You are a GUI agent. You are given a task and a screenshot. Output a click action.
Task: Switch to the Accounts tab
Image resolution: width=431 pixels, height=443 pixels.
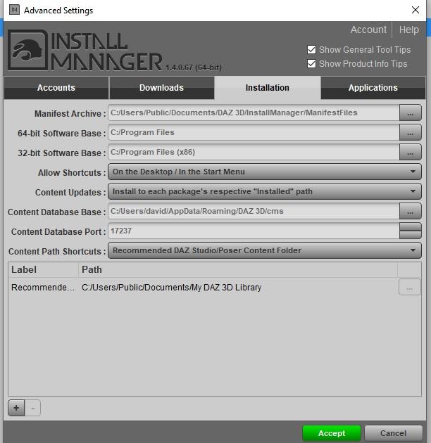click(x=56, y=88)
